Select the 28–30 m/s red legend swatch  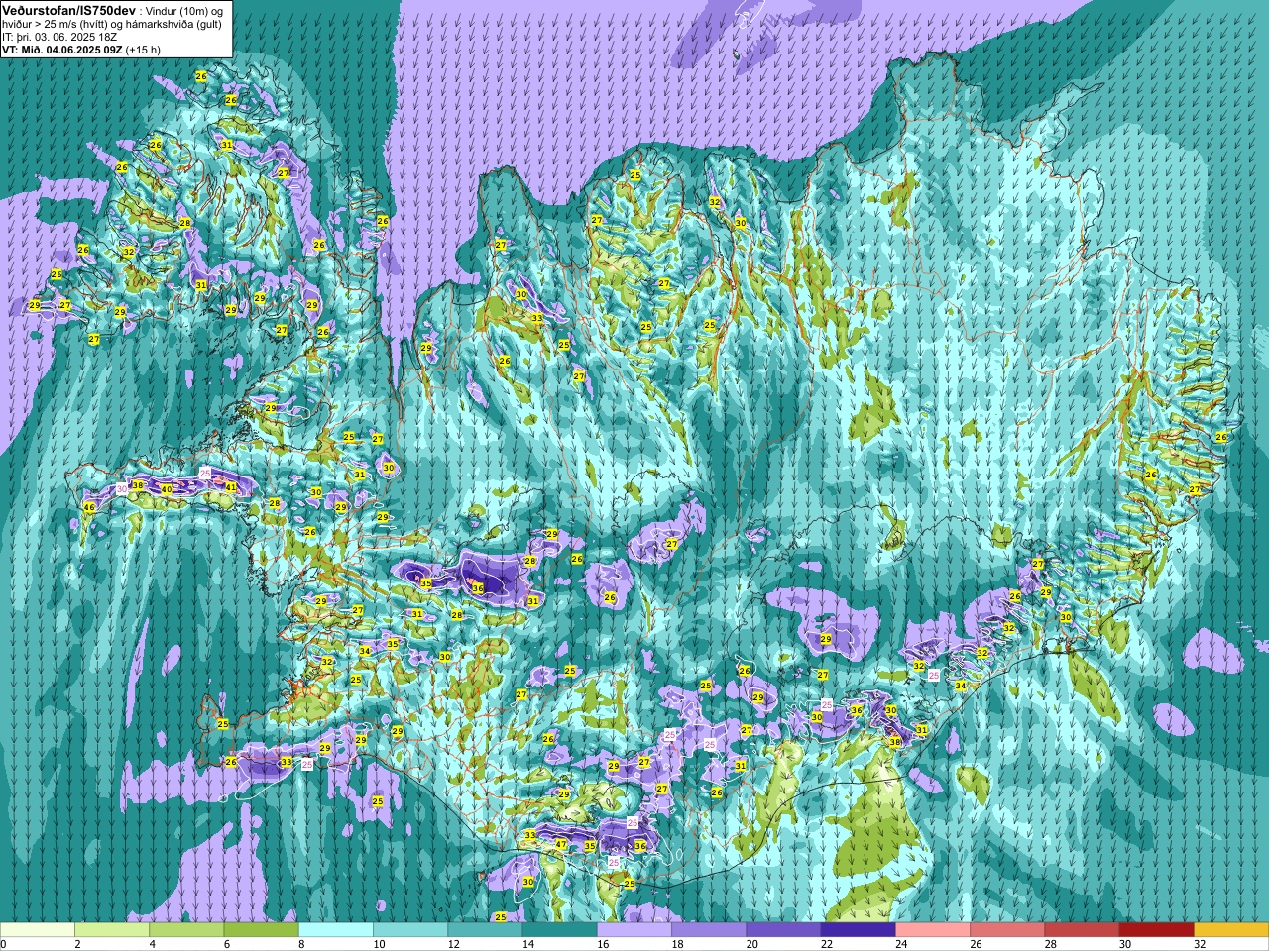pos(1083,930)
